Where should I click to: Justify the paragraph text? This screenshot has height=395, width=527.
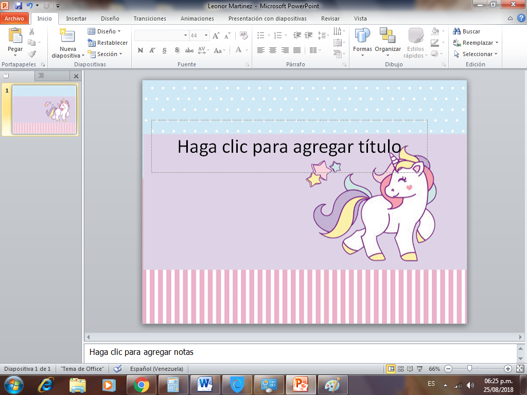297,50
